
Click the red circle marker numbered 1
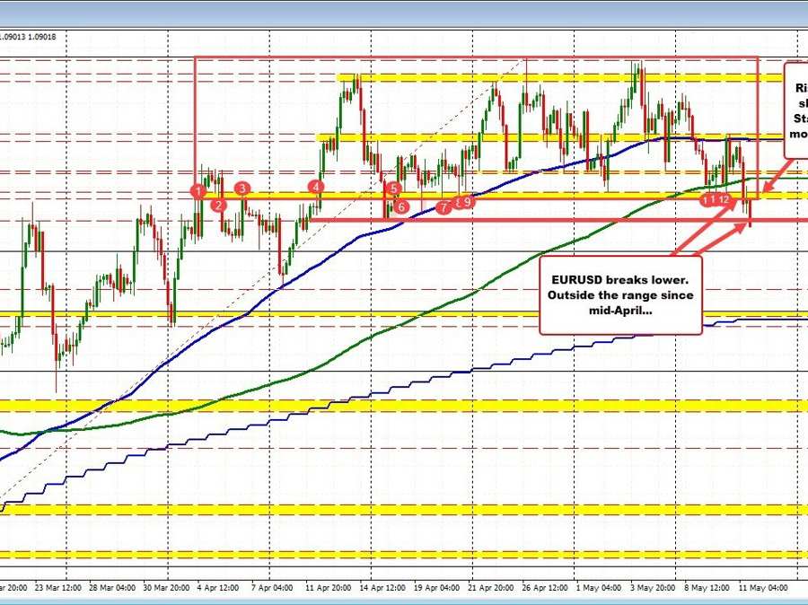click(198, 189)
